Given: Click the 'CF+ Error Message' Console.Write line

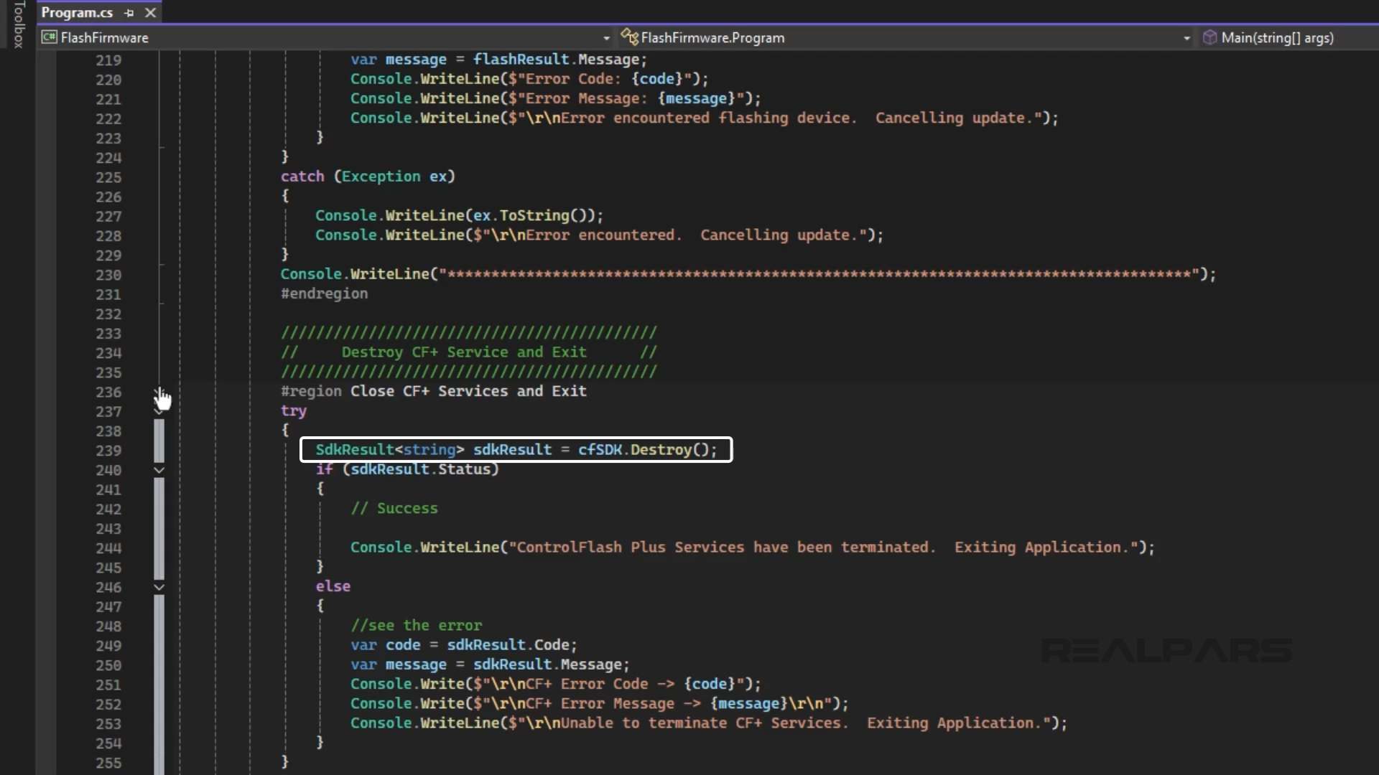Looking at the screenshot, I should (x=599, y=703).
